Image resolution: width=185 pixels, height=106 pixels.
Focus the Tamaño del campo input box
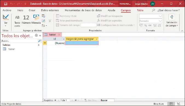tap(88, 25)
